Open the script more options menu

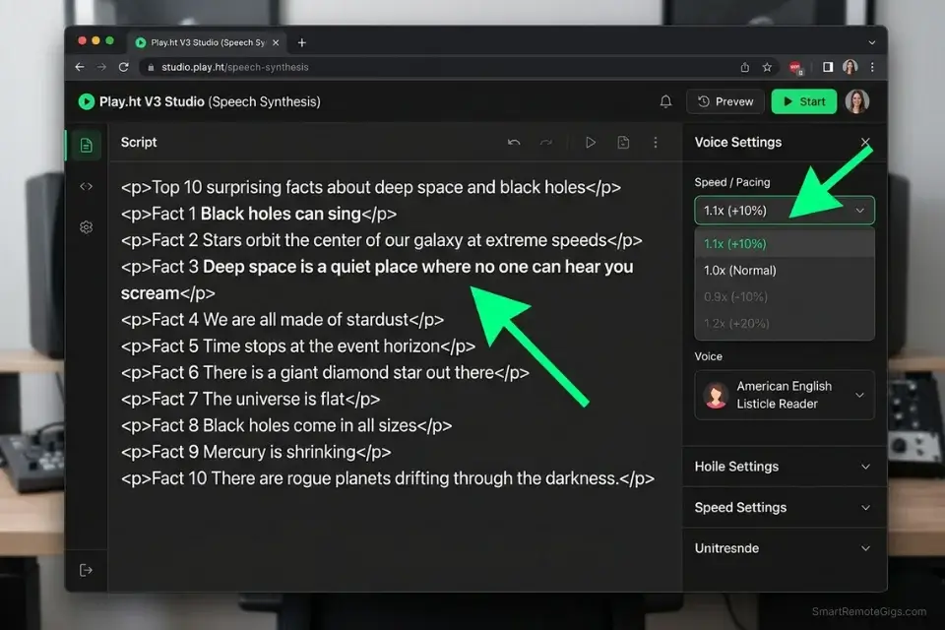[x=656, y=143]
